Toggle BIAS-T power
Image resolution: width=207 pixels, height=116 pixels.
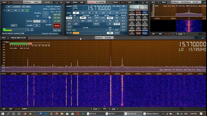[14, 25]
